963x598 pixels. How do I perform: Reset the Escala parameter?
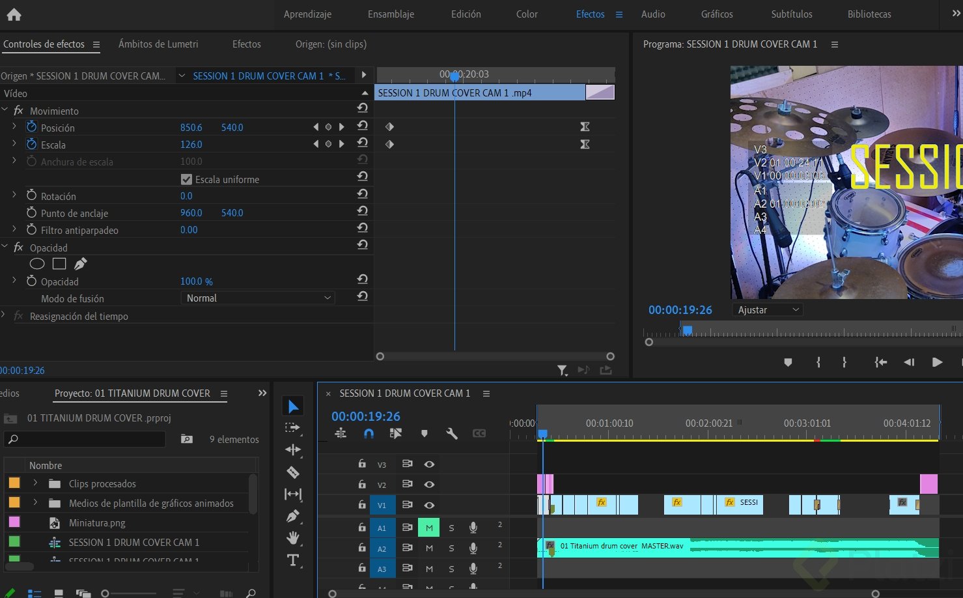tap(363, 143)
